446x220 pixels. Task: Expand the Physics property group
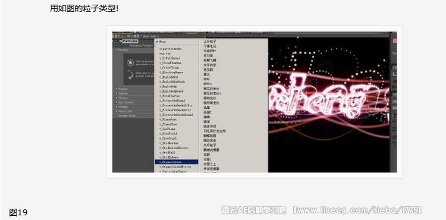point(117,98)
